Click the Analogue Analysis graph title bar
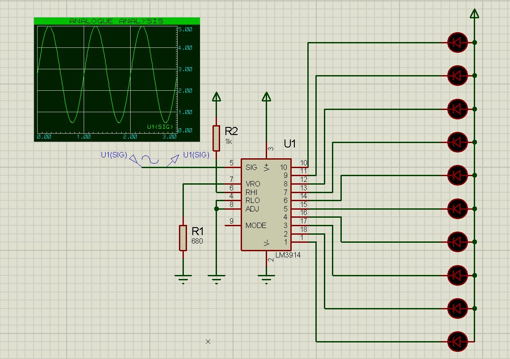 (117, 21)
